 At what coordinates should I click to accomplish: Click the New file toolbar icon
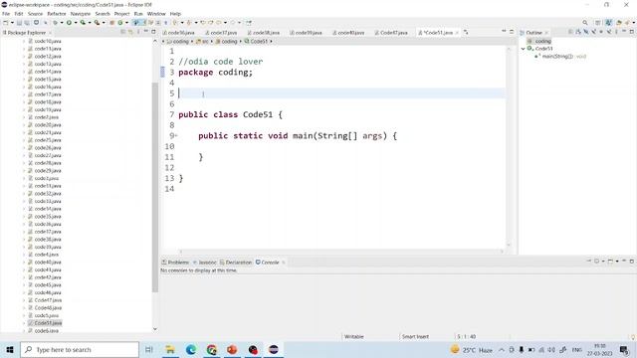5,23
